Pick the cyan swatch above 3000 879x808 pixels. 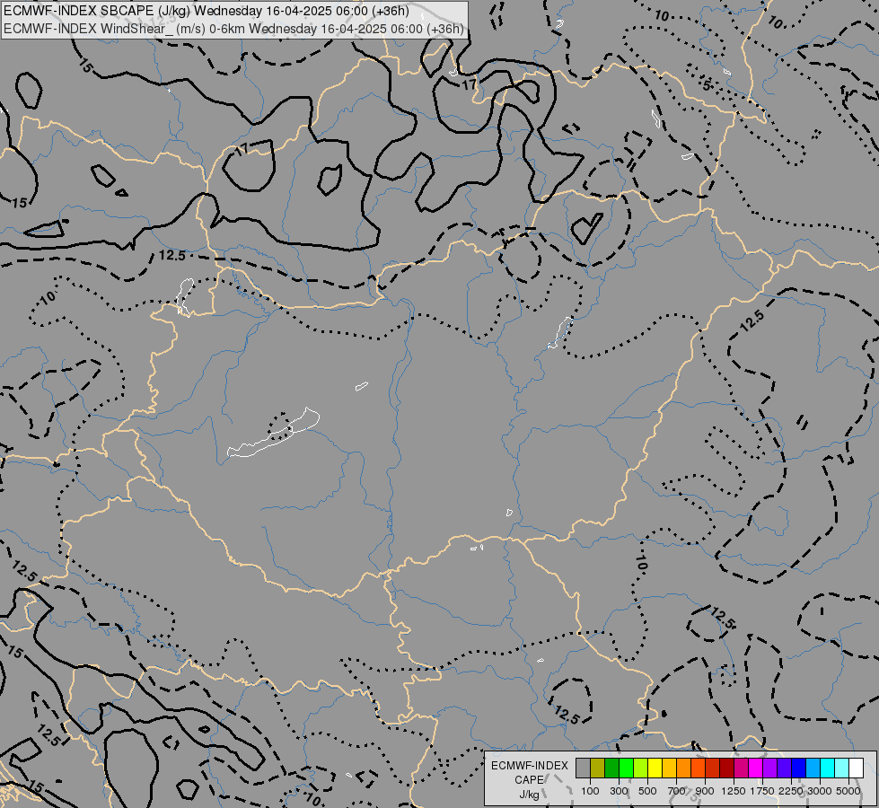click(x=828, y=768)
